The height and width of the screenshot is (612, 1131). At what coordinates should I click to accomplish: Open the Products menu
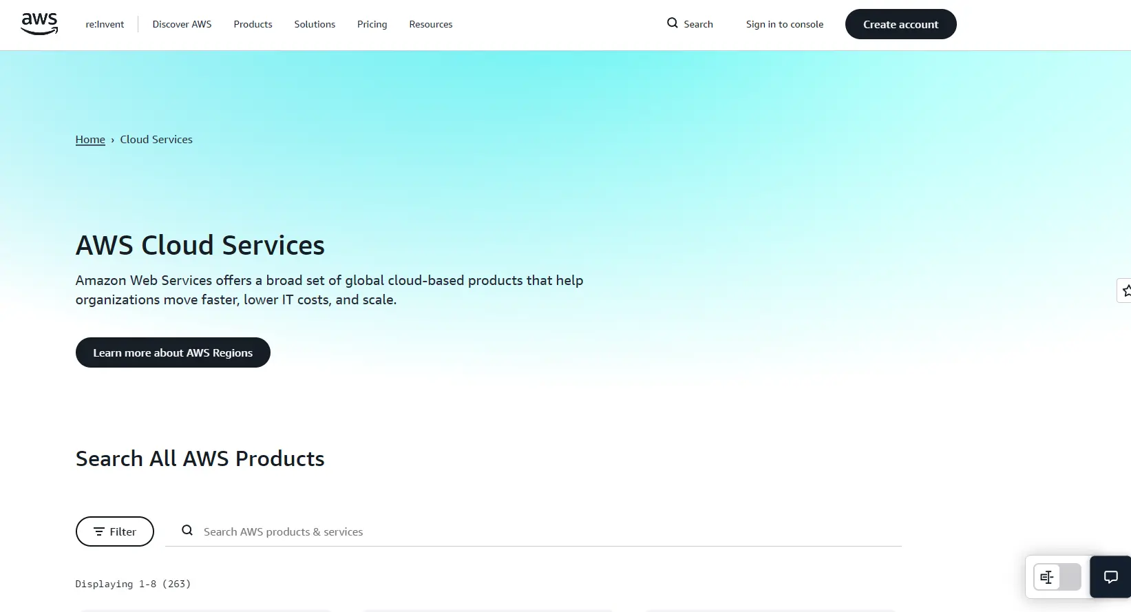[253, 24]
